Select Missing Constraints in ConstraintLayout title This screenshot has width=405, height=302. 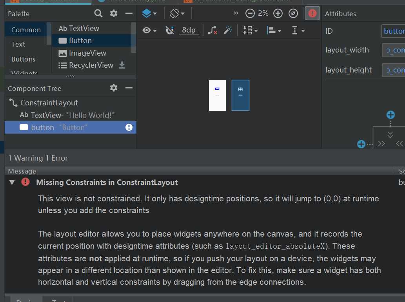coord(107,182)
